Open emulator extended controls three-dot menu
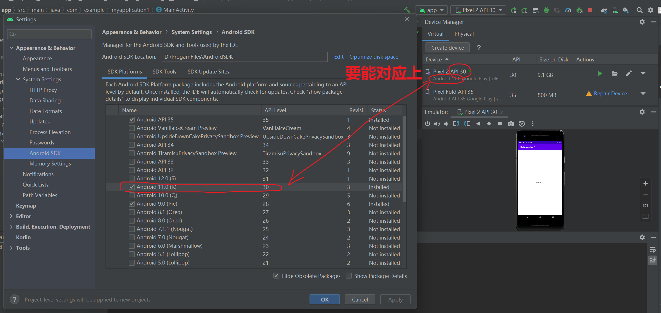 [533, 124]
